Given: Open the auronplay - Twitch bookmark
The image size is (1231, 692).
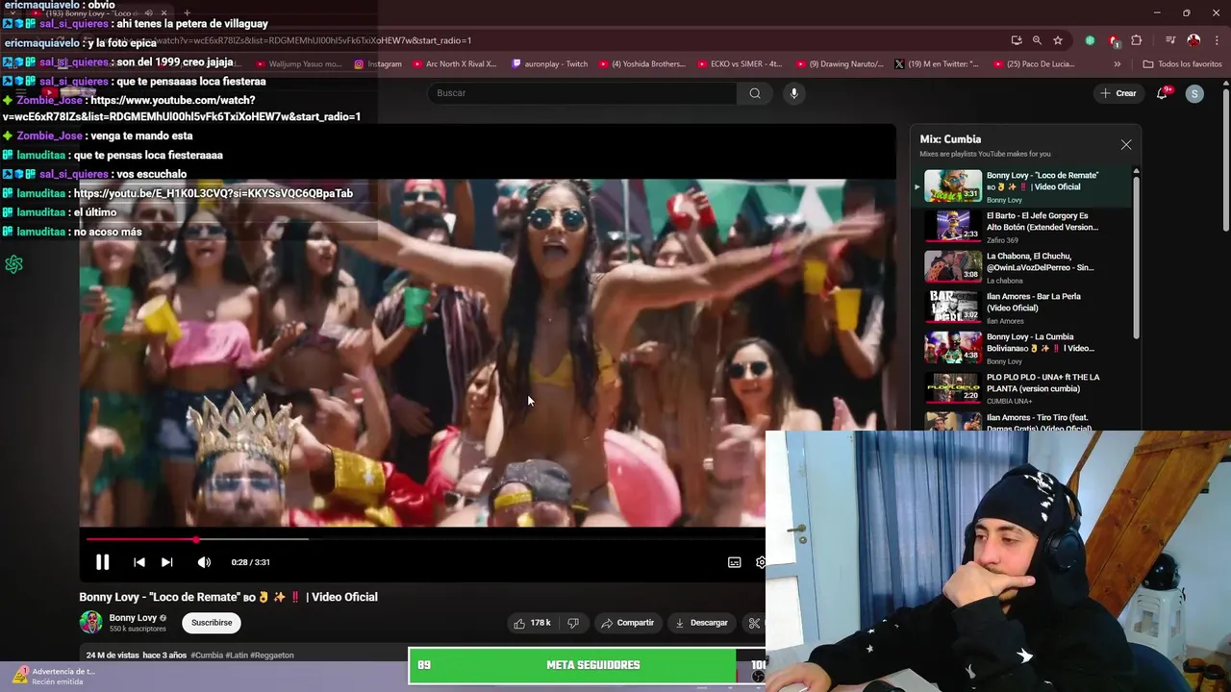Looking at the screenshot, I should point(550,64).
